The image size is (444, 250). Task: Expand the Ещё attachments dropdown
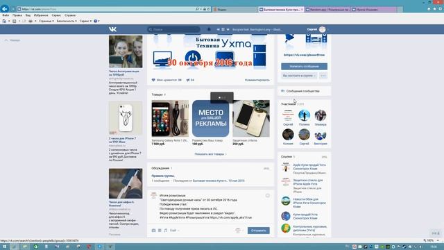coord(174,231)
